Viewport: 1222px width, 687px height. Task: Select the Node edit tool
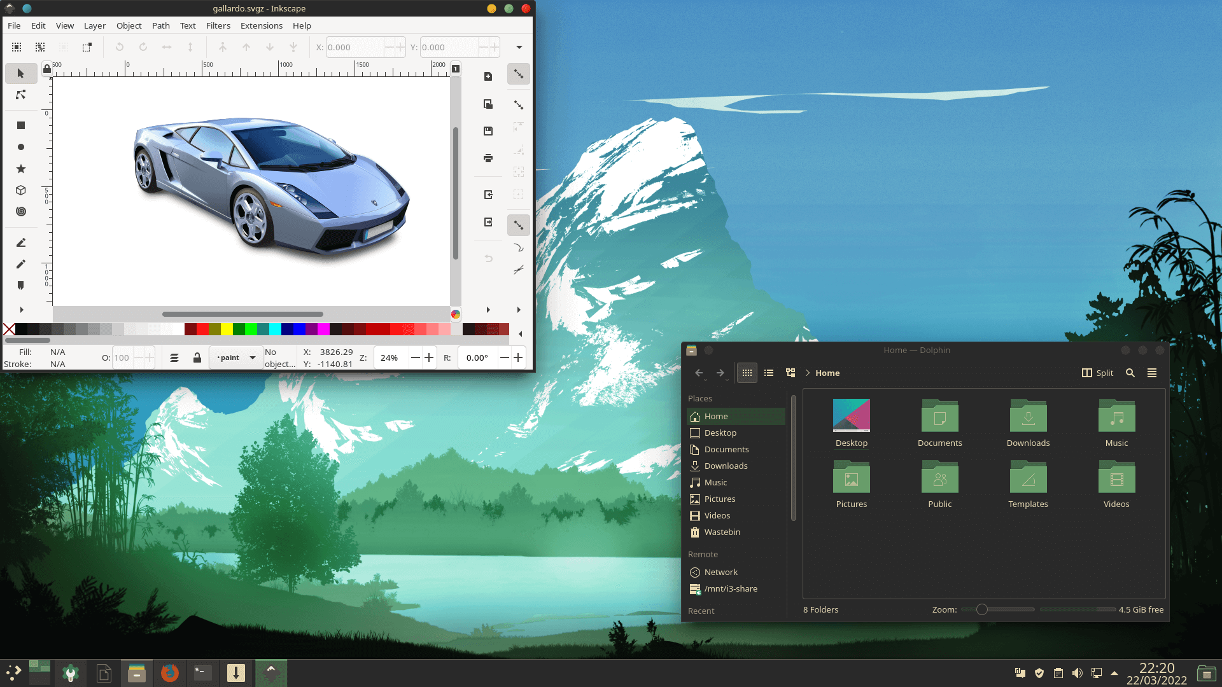coord(20,95)
